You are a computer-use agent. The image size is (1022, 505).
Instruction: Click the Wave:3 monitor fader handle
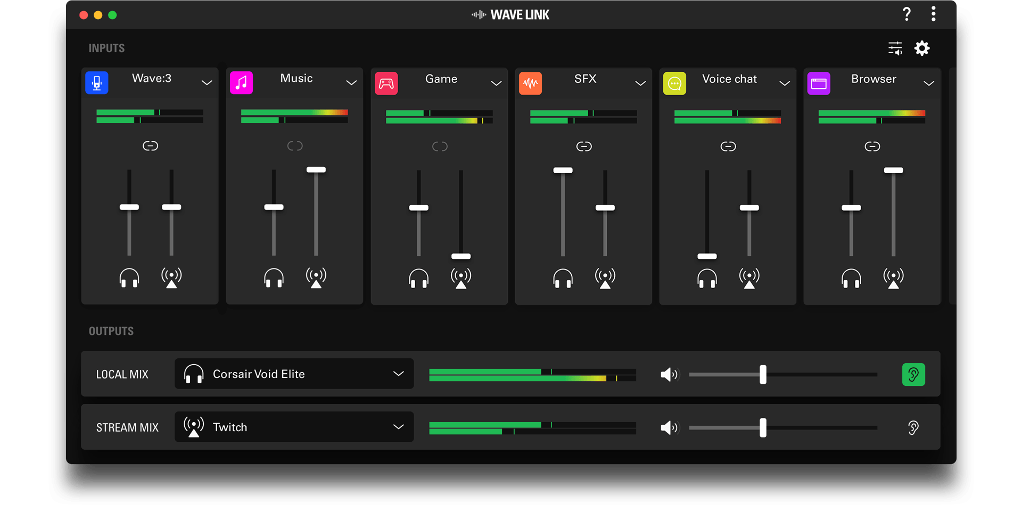coord(129,207)
